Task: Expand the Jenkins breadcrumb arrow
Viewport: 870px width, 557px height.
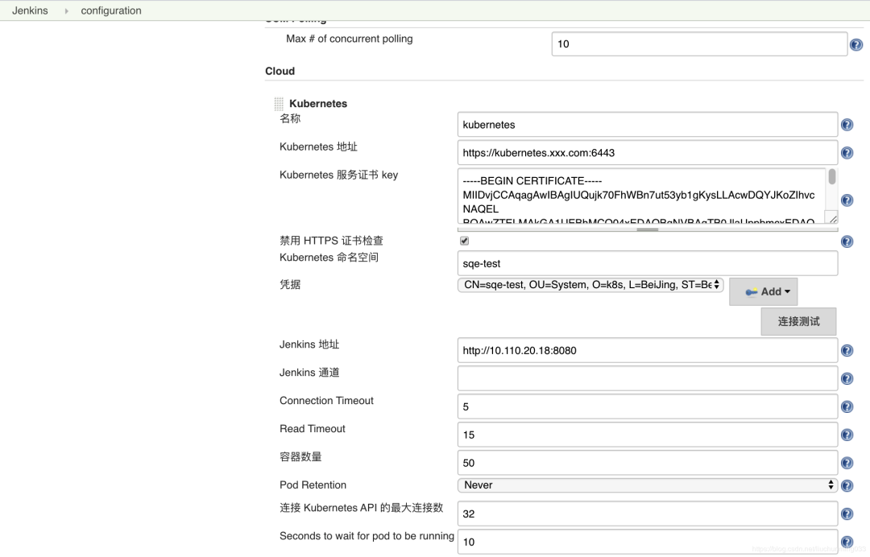Action: [67, 11]
